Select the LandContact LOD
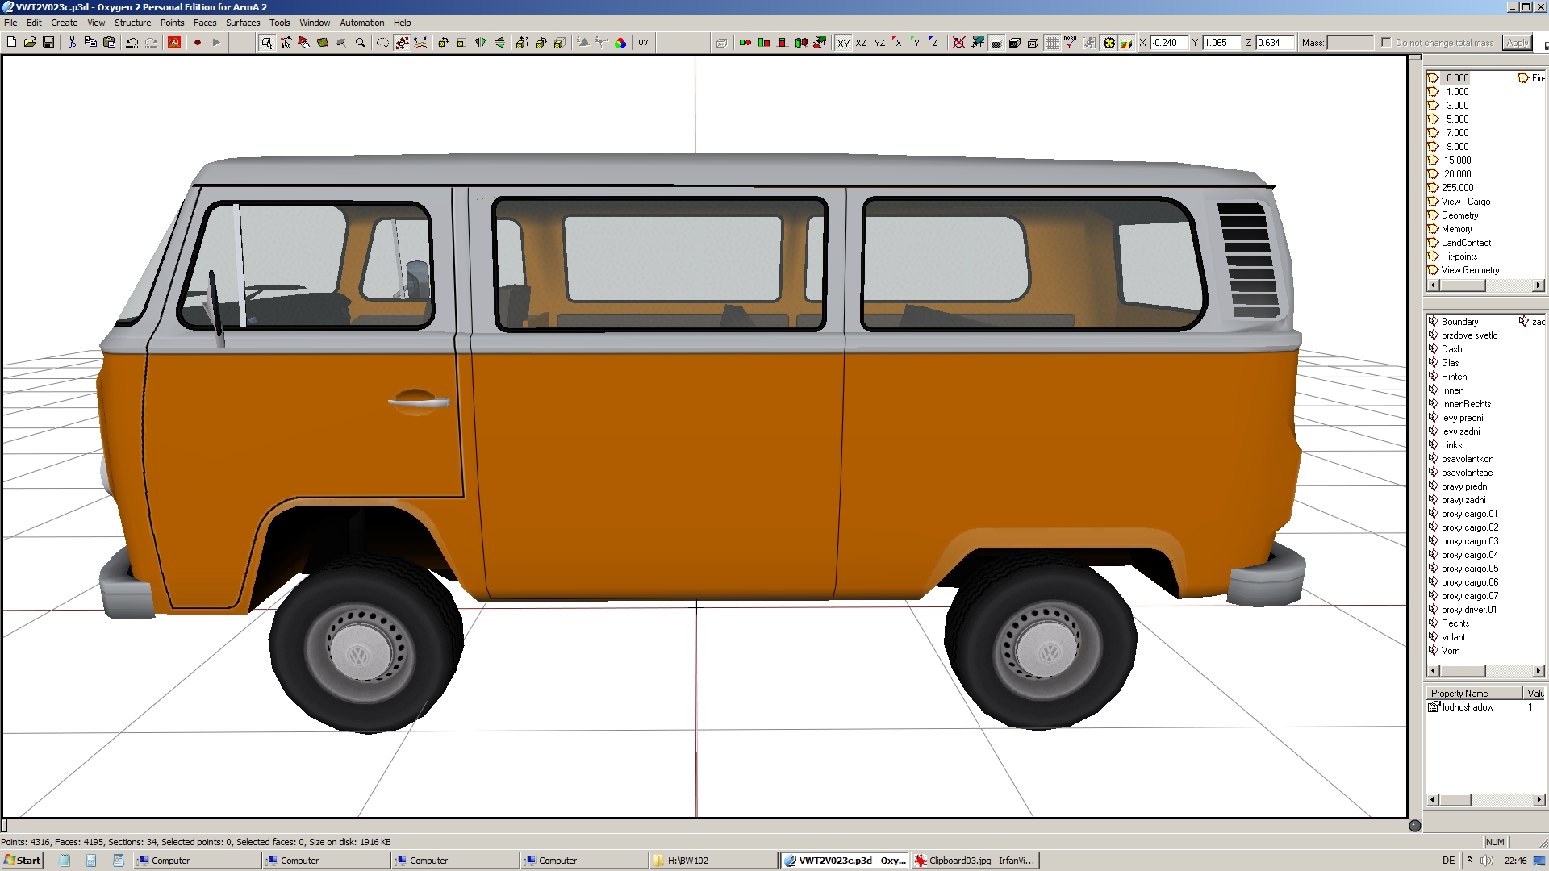 (x=1466, y=243)
